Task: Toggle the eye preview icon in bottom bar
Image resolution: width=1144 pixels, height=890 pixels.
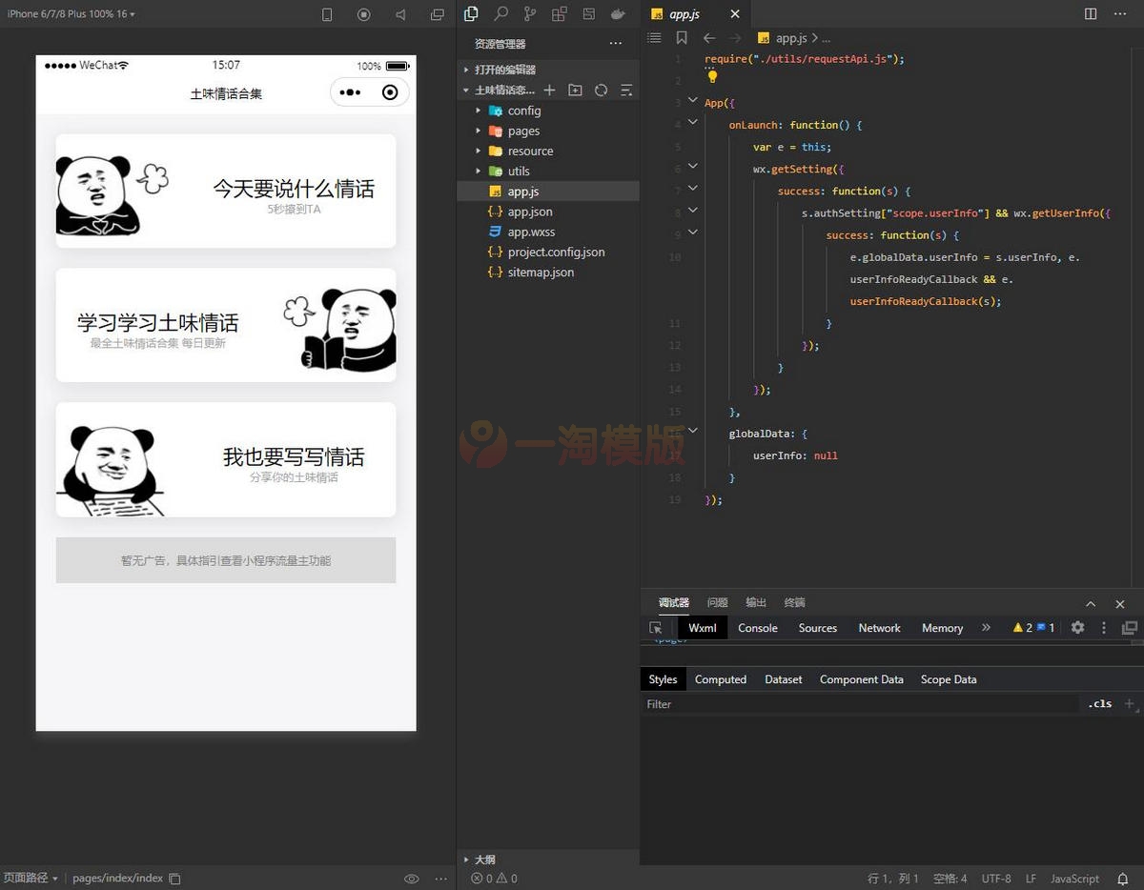Action: tap(411, 879)
